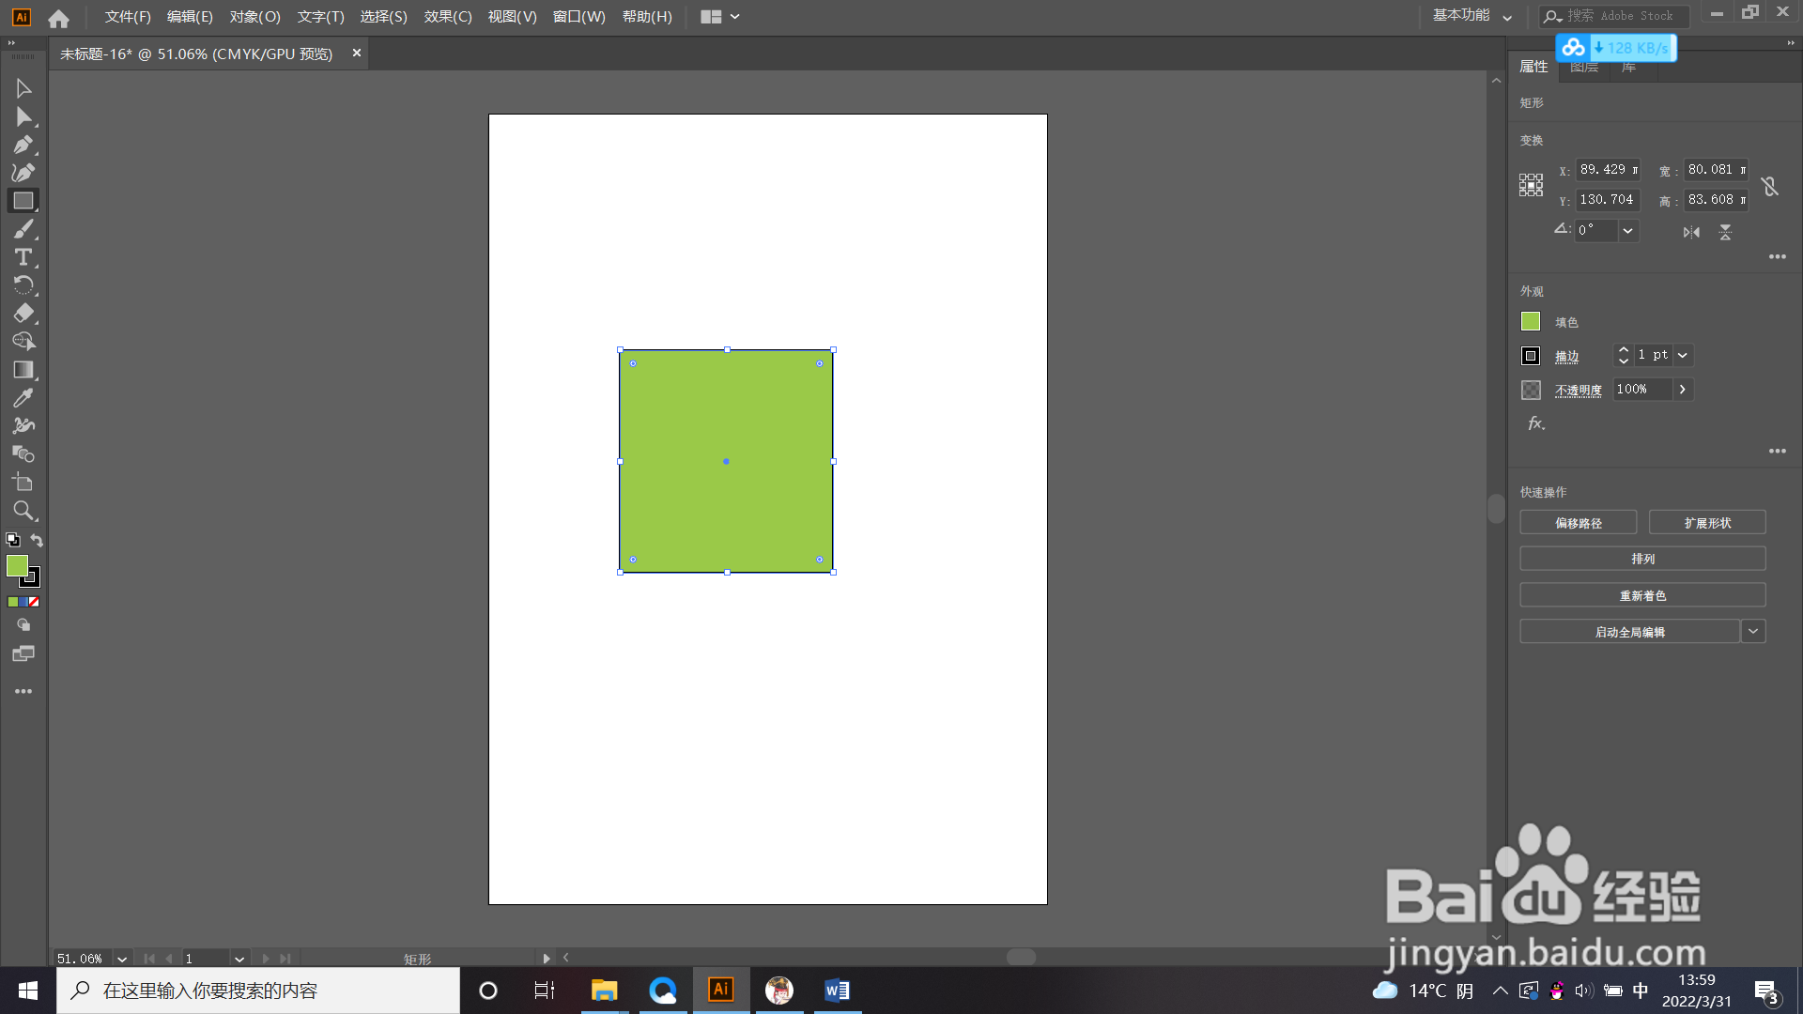Show more transform options
Screen dimensions: 1803x1014
[1778, 256]
